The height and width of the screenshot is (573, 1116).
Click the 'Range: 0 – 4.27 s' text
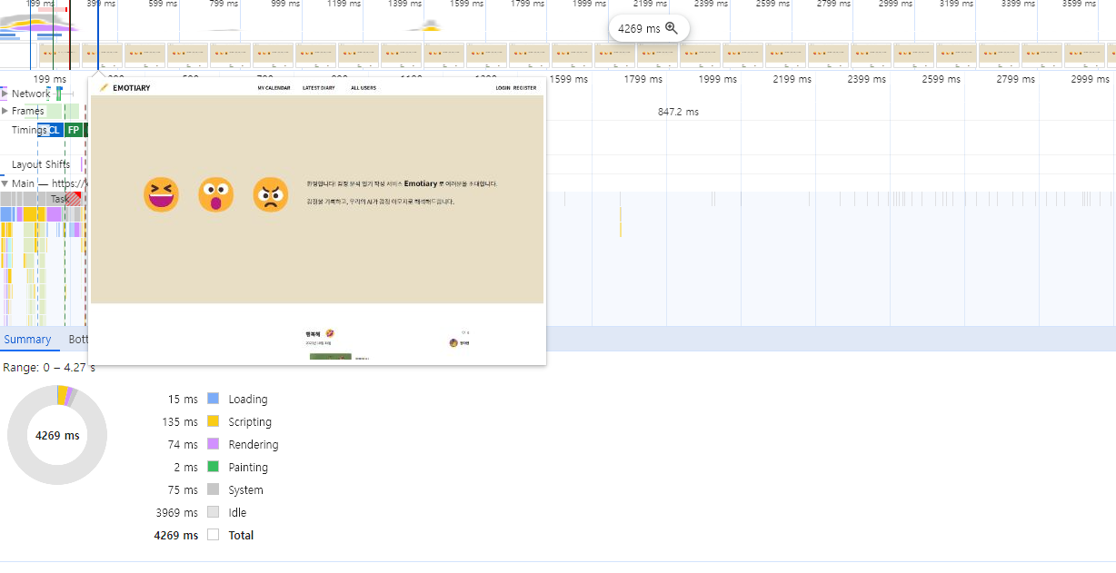[x=49, y=368]
